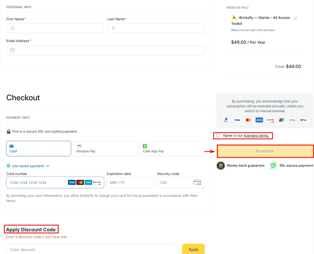Click the SSL secure payment text
This screenshot has width=314, height=254.
[x=296, y=166]
